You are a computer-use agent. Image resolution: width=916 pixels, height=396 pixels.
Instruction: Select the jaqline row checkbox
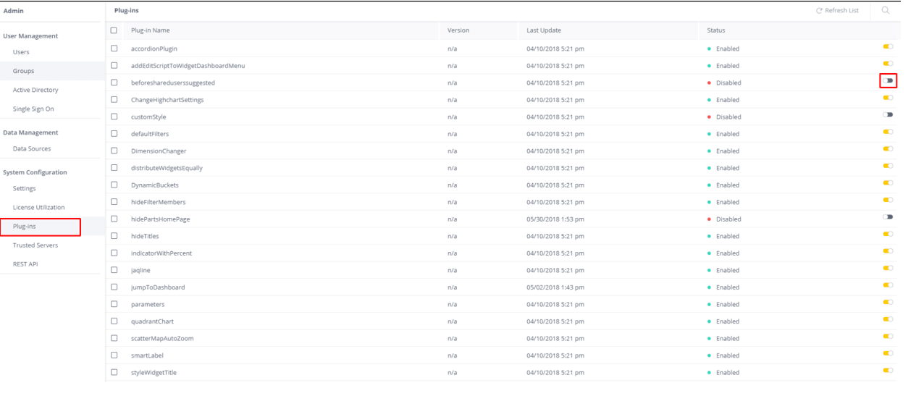[x=114, y=270]
